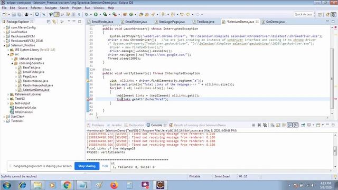Collapse the Selenium_Practice project
The image size is (338, 190).
coord(4,45)
